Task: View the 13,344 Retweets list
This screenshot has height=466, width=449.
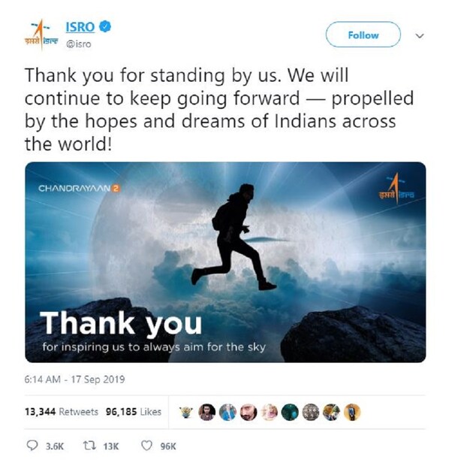Action: (62, 412)
